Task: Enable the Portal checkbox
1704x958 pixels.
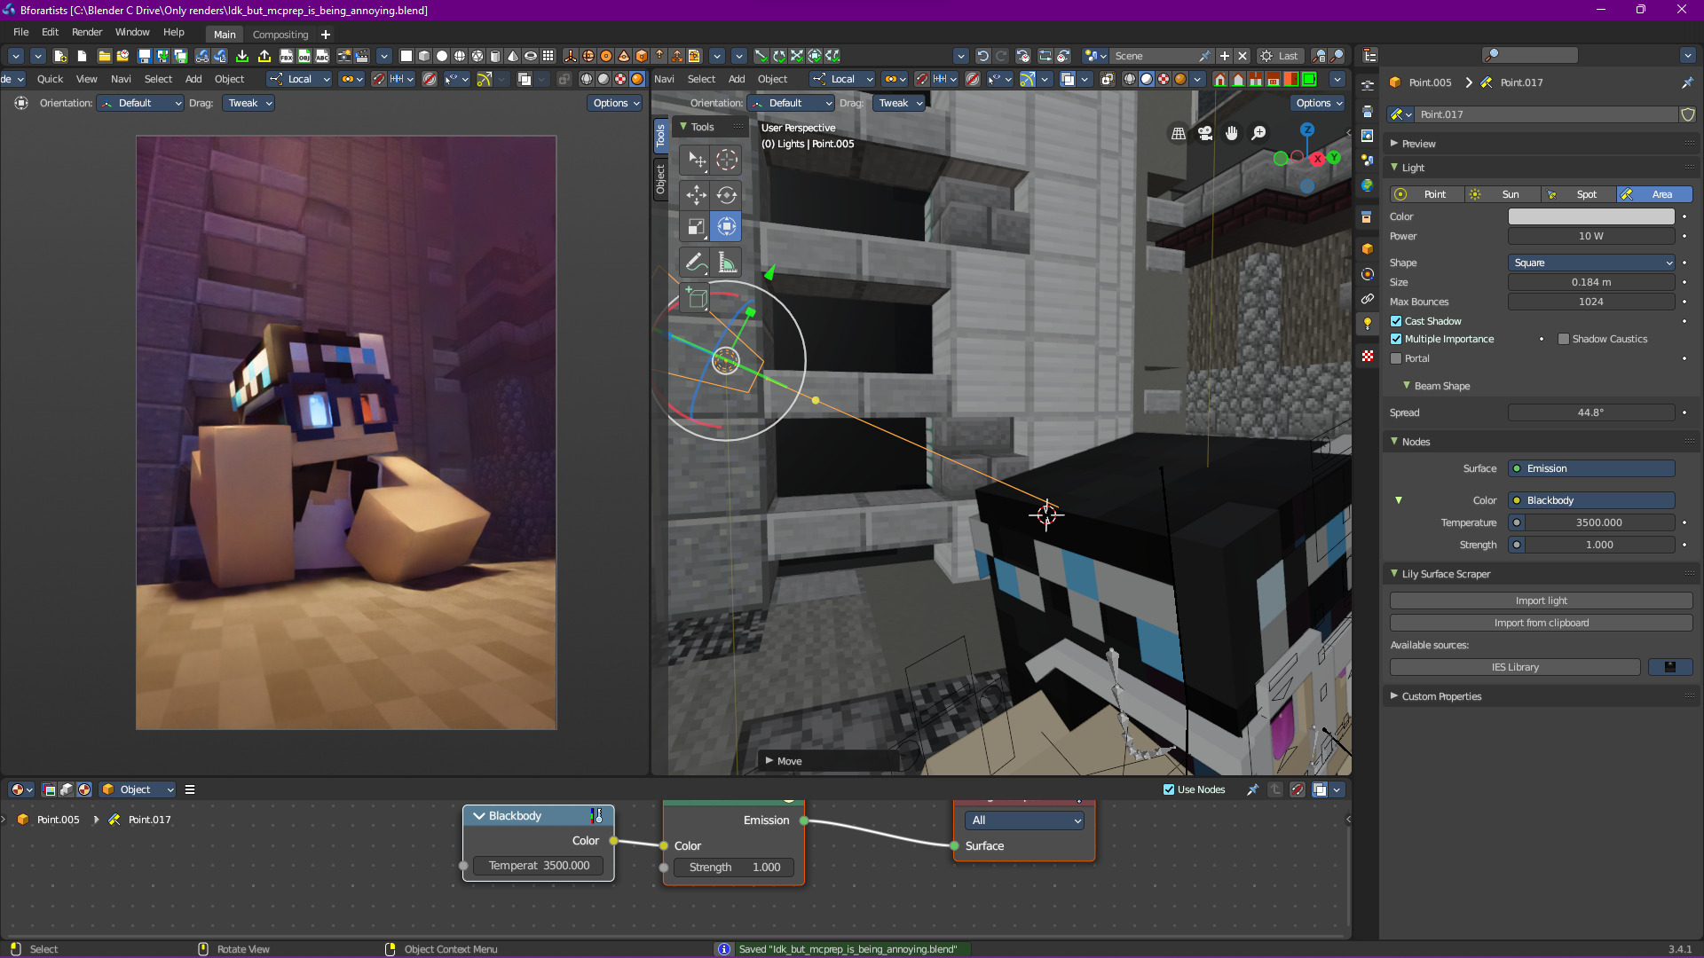Action: pyautogui.click(x=1396, y=358)
